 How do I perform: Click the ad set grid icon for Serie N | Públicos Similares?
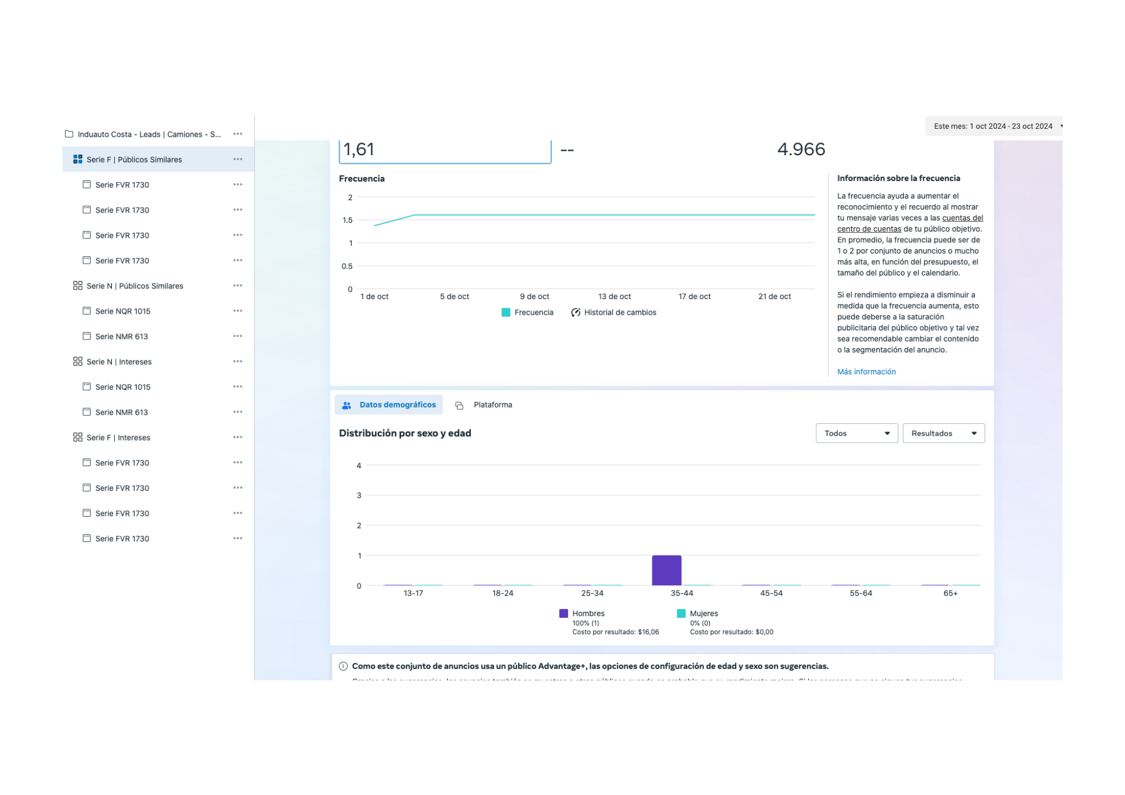78,286
